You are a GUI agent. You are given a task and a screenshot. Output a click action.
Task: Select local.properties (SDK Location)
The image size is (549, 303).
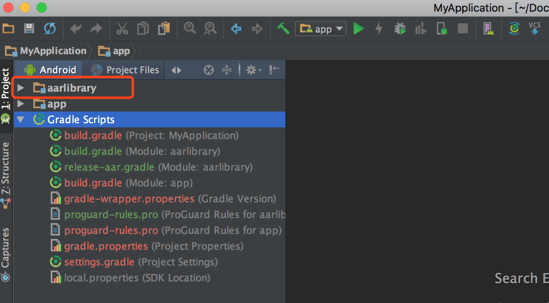point(130,278)
